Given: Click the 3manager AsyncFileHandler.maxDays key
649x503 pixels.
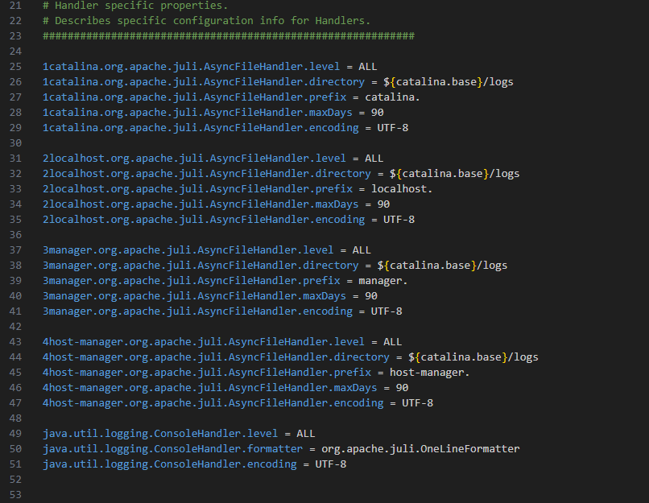Looking at the screenshot, I should coord(195,296).
